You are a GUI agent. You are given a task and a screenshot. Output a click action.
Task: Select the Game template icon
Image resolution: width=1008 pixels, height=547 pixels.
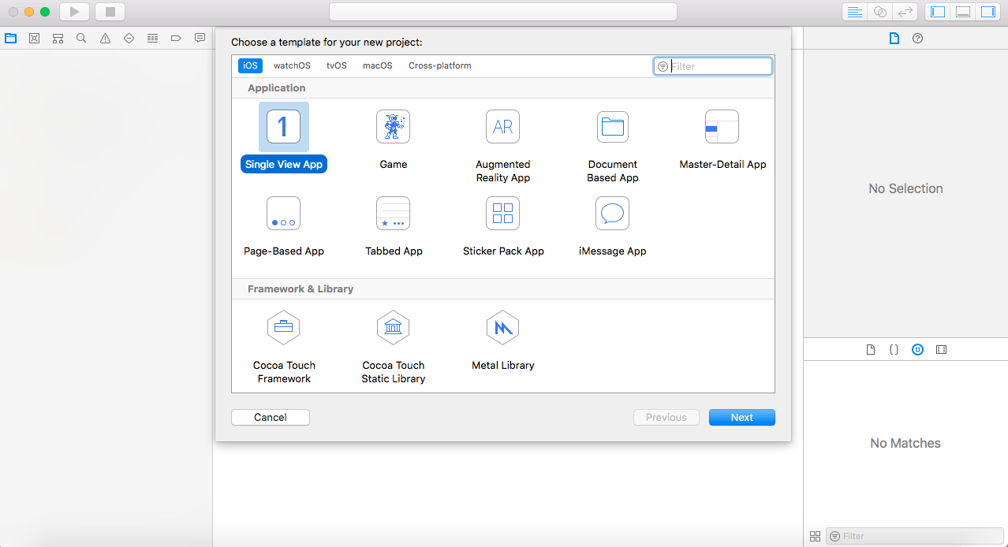[393, 126]
